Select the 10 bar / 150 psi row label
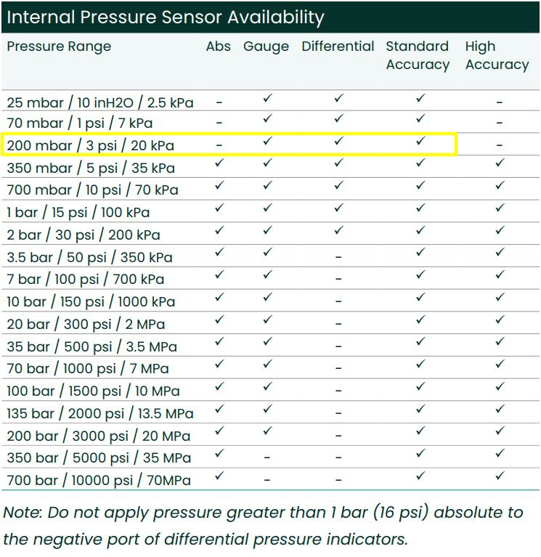 [91, 301]
